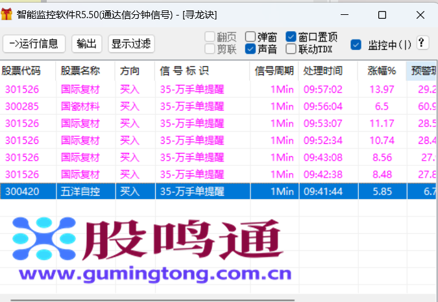The image size is (438, 302).
Task: Click the 09:41:44 time cell
Action: (328, 192)
